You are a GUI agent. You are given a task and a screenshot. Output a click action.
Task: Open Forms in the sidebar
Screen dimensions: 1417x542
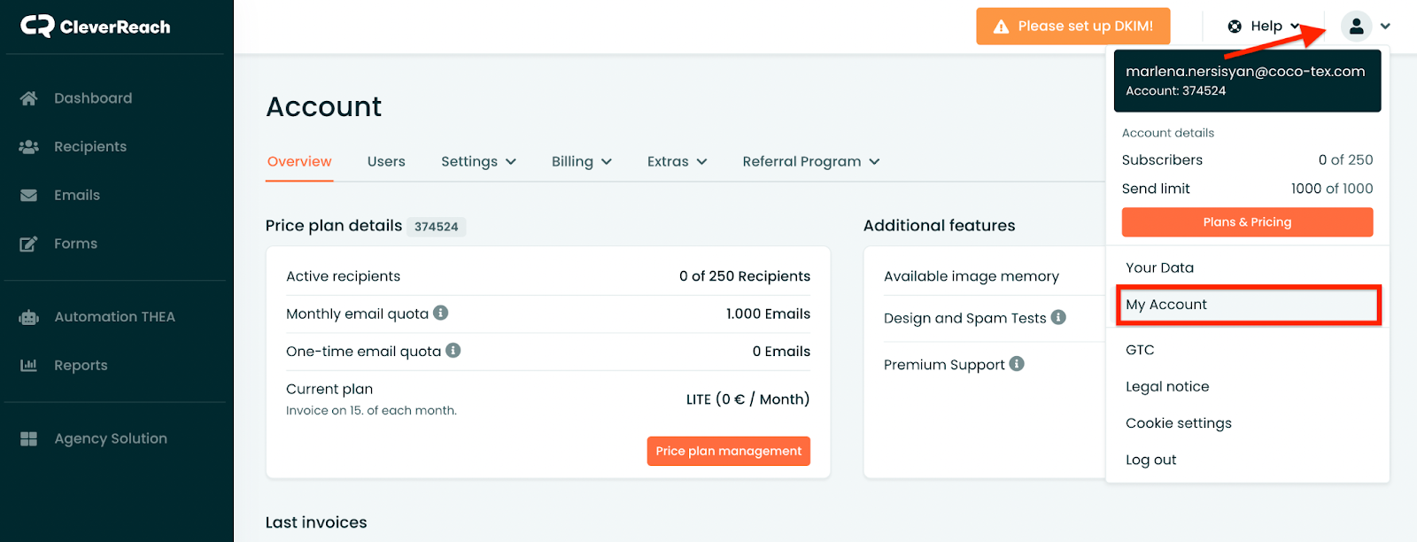pos(75,244)
